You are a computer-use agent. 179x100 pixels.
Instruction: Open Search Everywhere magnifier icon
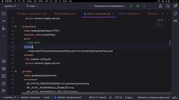coord(168,6)
